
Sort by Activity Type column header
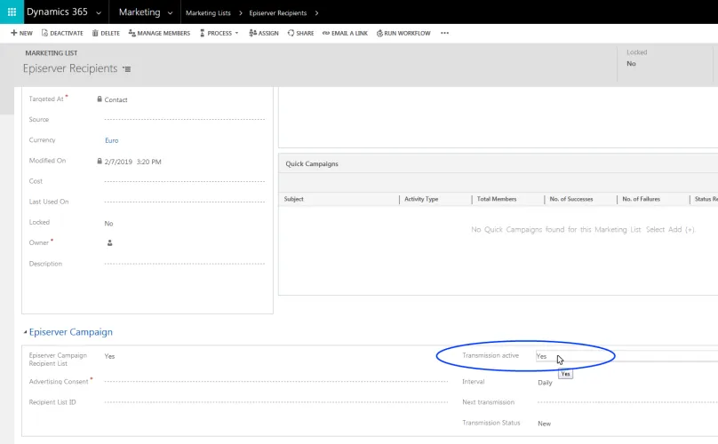point(421,199)
